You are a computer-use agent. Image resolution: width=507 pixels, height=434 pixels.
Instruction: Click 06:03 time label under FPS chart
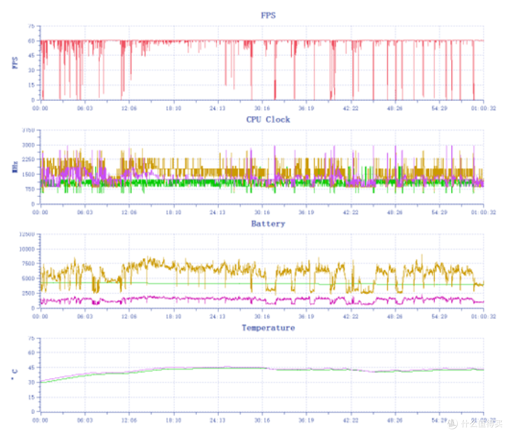pos(84,108)
